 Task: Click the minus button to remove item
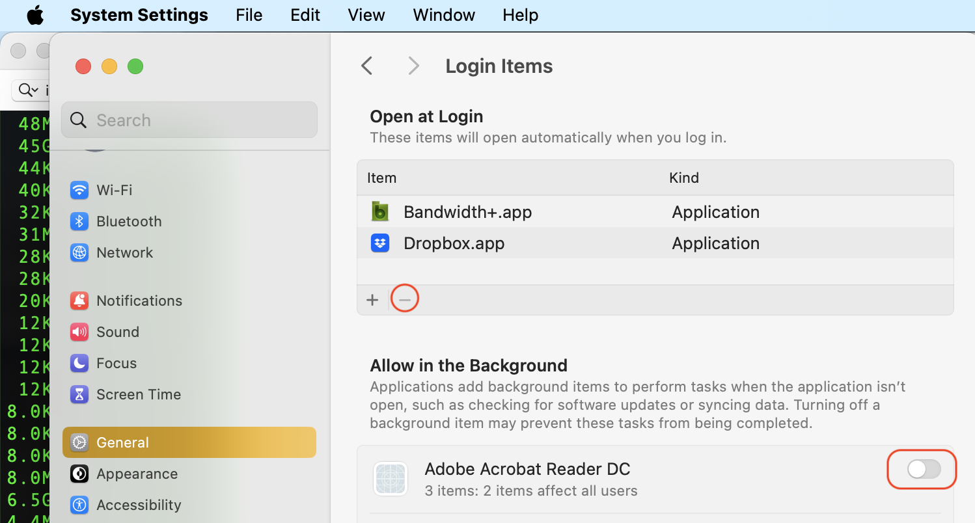[405, 300]
